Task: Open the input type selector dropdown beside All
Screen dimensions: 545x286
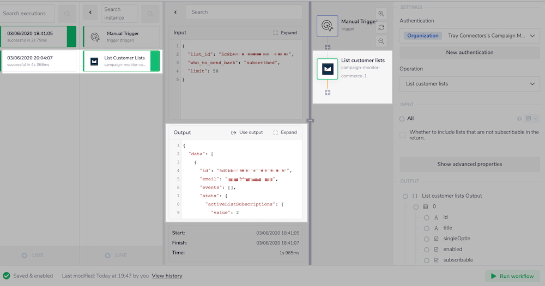Action: point(531,118)
